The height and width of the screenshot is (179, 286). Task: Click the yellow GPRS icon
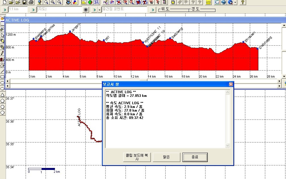click(x=208, y=2)
